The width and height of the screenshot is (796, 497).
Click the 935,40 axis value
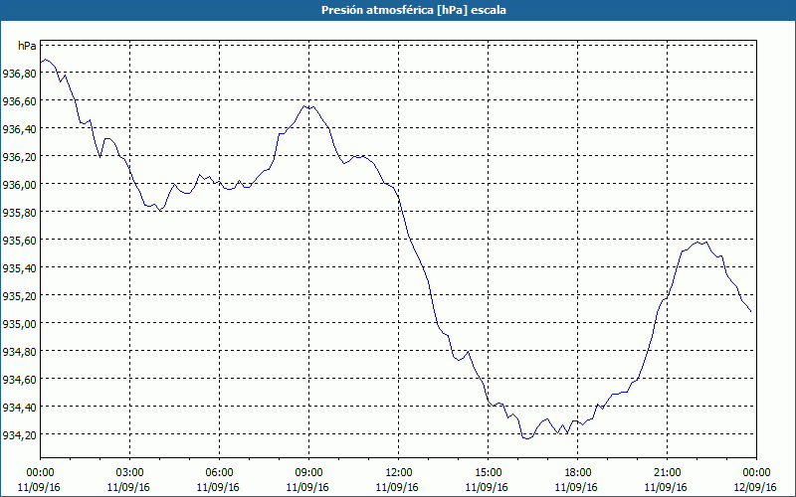pos(19,268)
